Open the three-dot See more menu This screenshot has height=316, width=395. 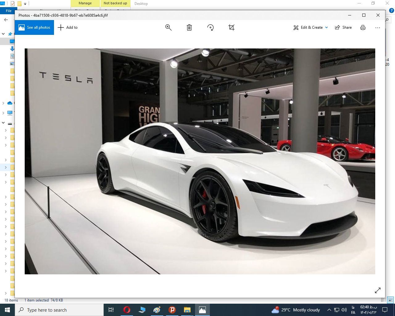tap(378, 27)
